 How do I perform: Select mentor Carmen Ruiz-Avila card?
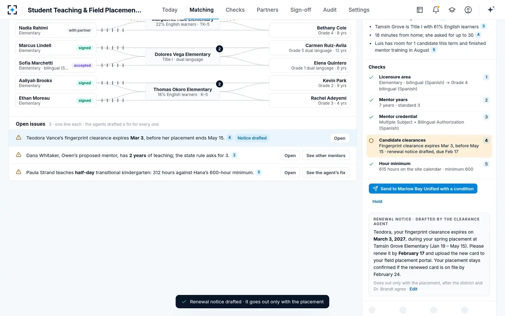[310, 48]
